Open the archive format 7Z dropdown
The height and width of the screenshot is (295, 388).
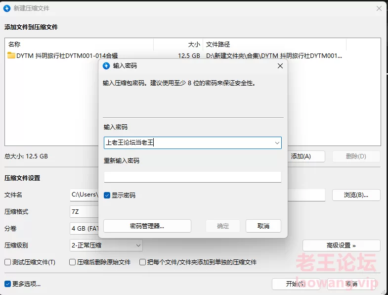coord(84,212)
